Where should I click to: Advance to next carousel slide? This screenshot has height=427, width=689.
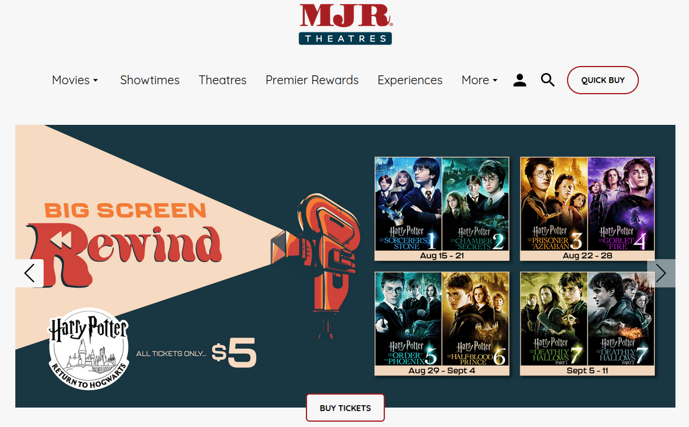tap(661, 273)
